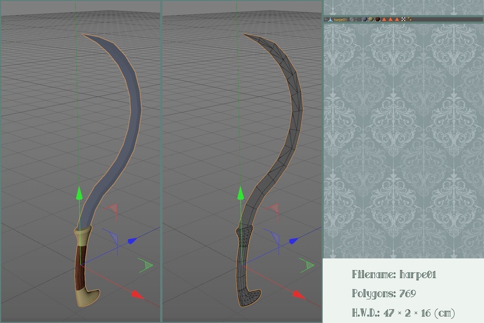Select the checkerboard UVW tag

(x=404, y=19)
